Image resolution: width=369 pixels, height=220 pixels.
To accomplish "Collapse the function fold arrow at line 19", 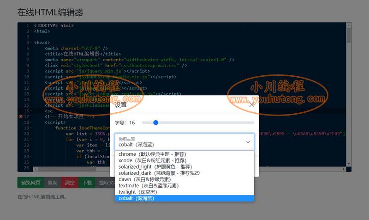I will (31, 128).
